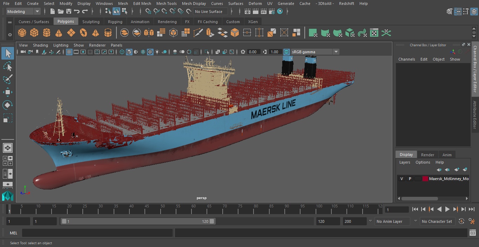Open the Channels menu in Channel Box
Viewport: 479px width, 247px height.
[x=406, y=59]
